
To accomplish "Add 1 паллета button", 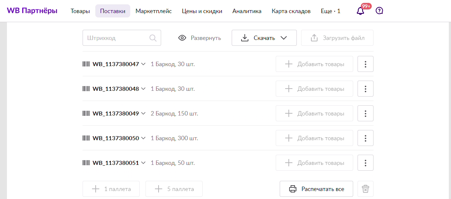I will [111, 189].
